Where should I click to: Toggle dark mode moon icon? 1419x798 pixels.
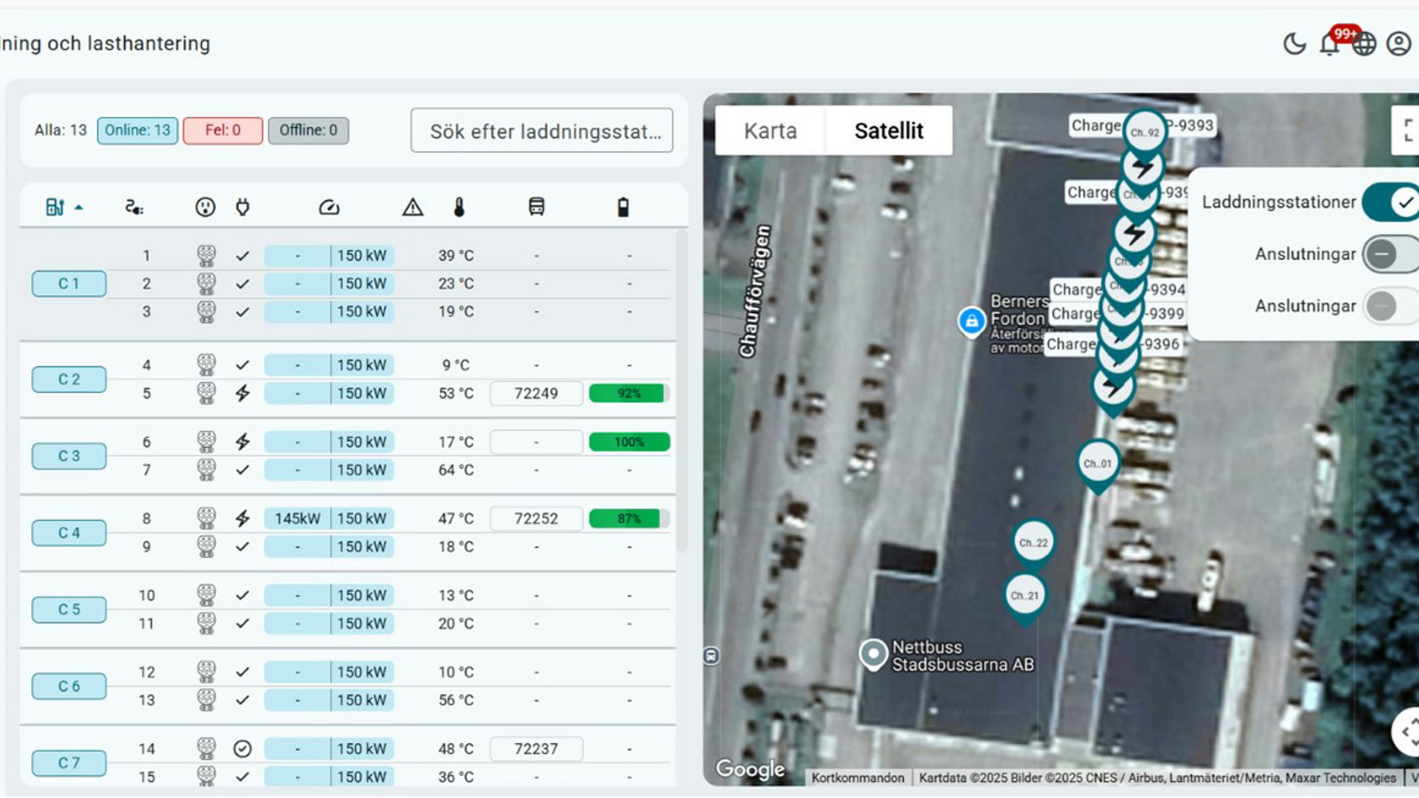1294,44
